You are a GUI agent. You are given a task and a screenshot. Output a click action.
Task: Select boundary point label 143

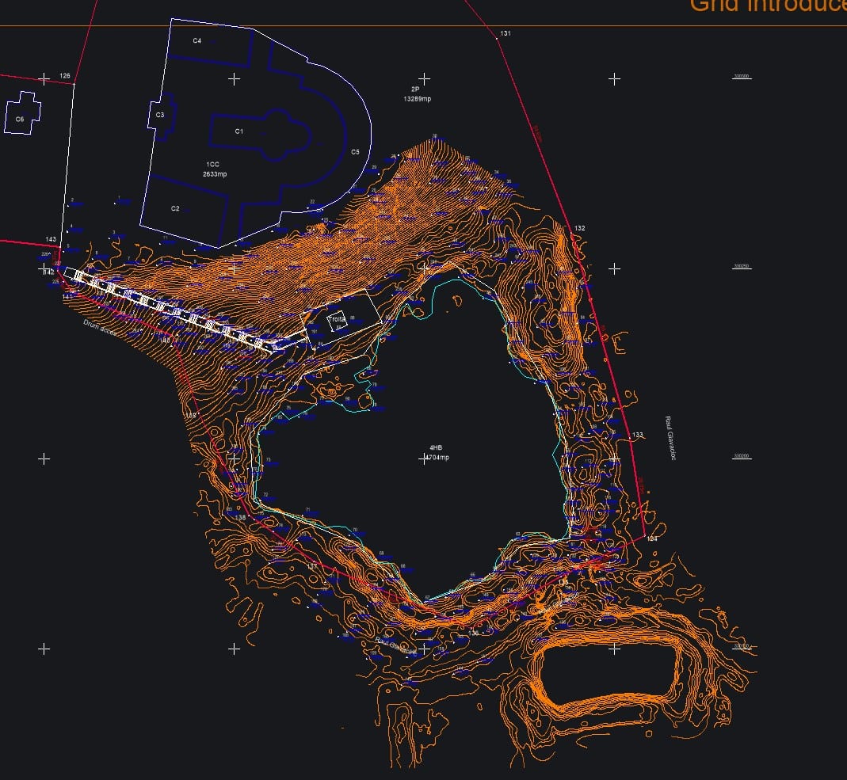point(51,239)
